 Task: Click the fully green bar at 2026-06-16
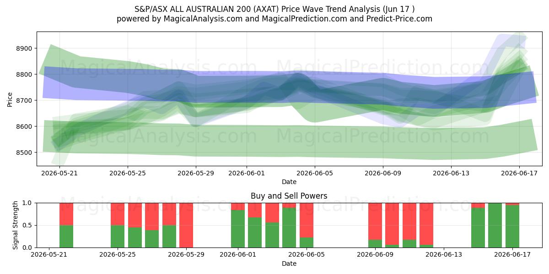[495, 225]
